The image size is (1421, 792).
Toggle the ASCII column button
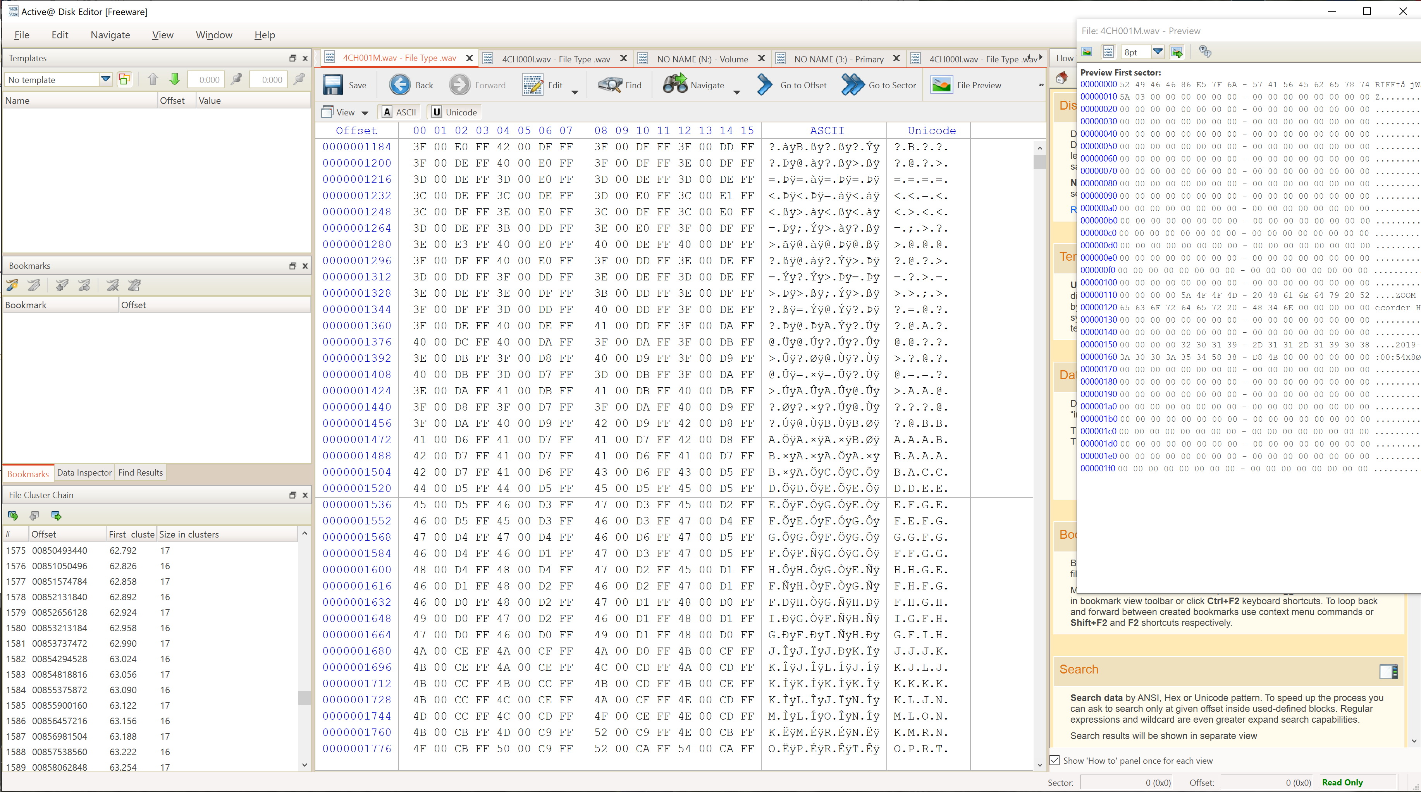click(399, 112)
